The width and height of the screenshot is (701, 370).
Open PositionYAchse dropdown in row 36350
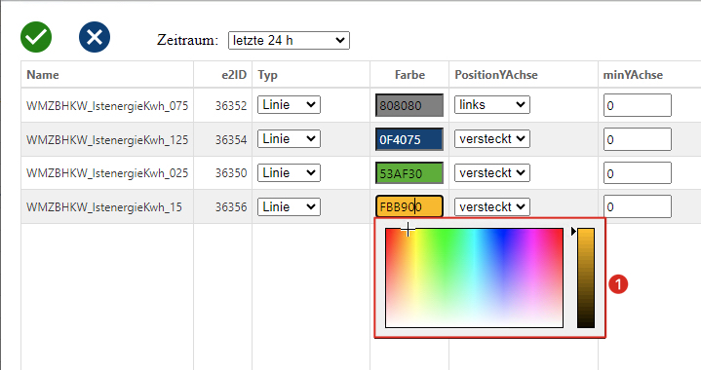[491, 172]
